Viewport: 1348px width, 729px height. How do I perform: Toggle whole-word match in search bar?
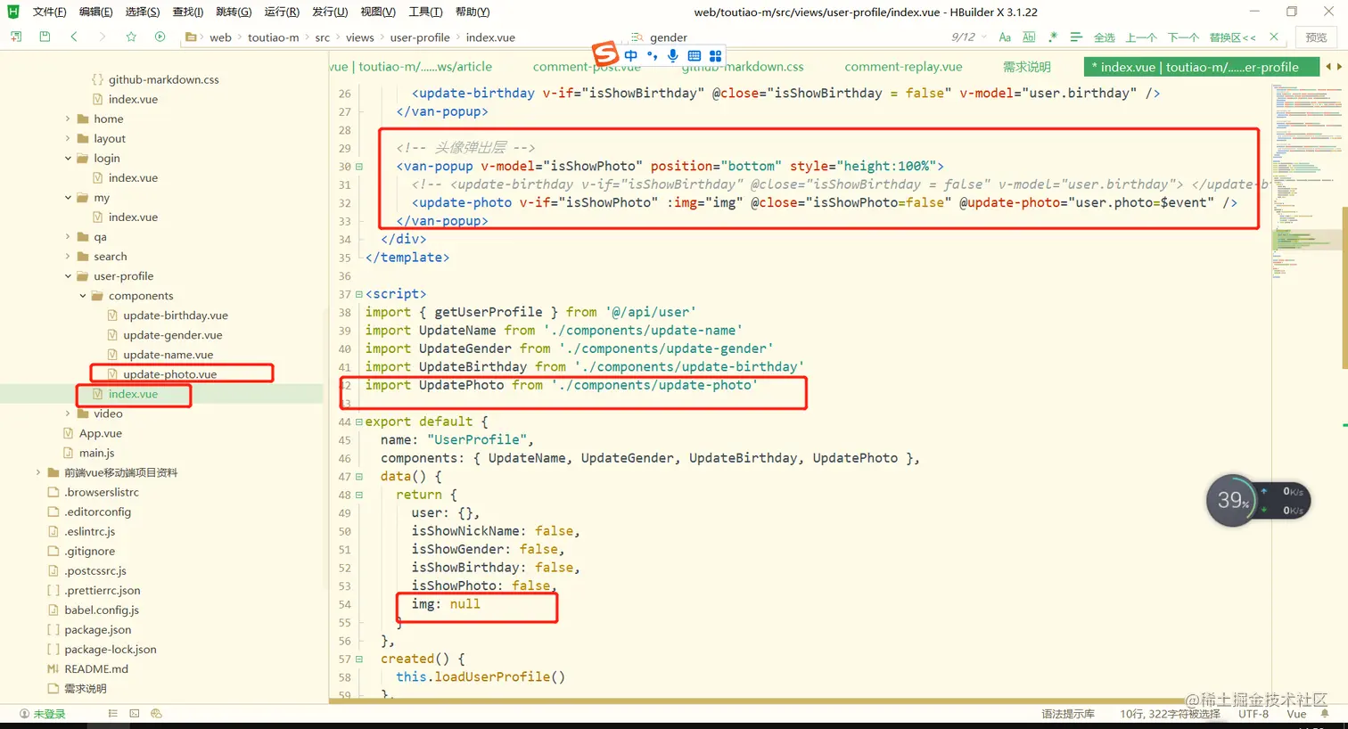pos(1029,37)
